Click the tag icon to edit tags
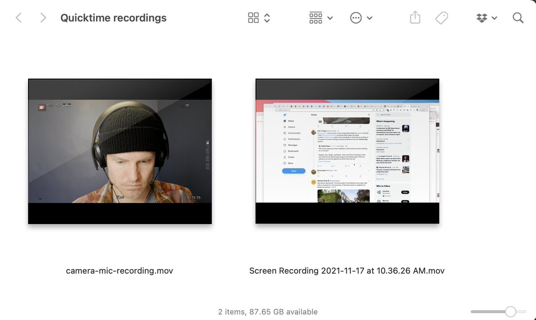Screen dimensions: 536x320 (x=441, y=18)
